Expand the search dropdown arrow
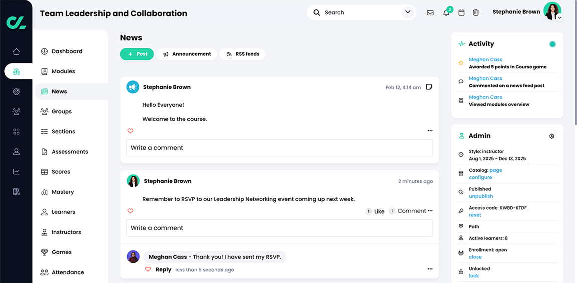Viewport: 577px width, 283px height. point(408,12)
